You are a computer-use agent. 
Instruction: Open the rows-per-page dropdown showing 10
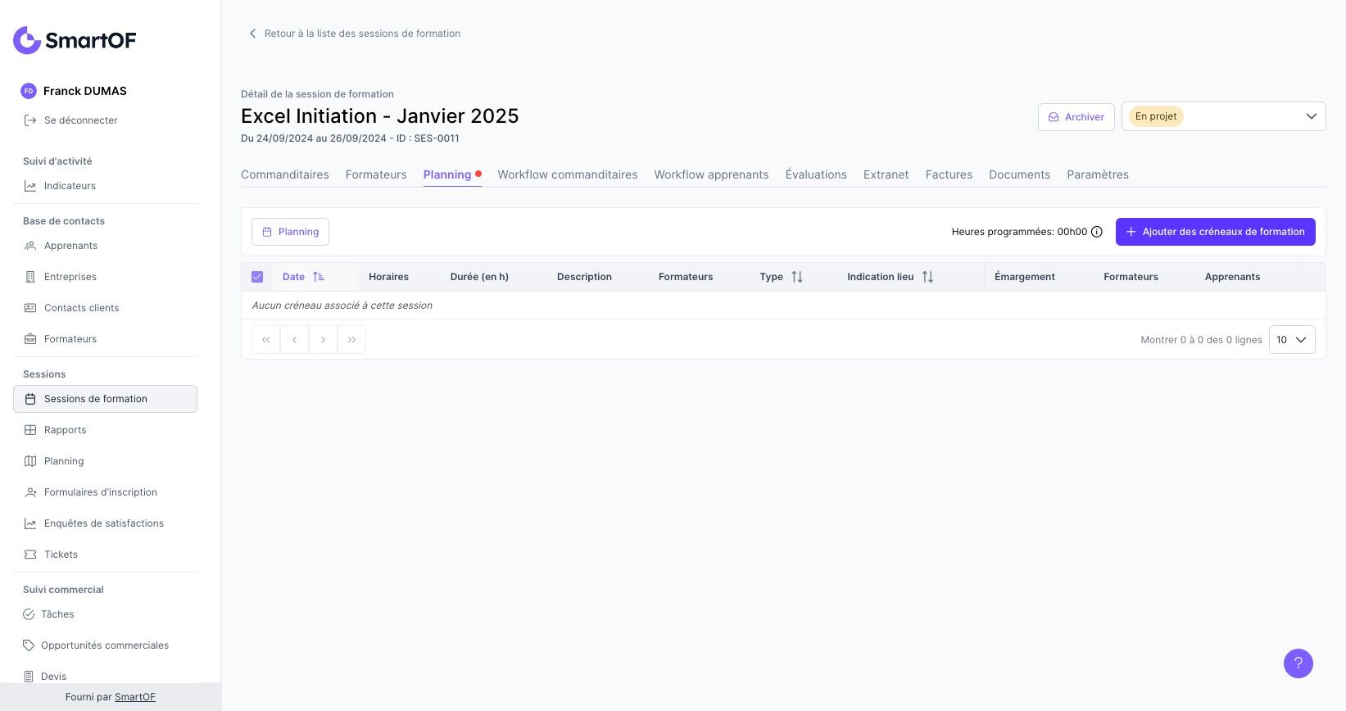pyautogui.click(x=1292, y=340)
